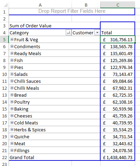Open the Category sort filter dropdown
This screenshot has width=140, height=166.
tap(69, 33)
